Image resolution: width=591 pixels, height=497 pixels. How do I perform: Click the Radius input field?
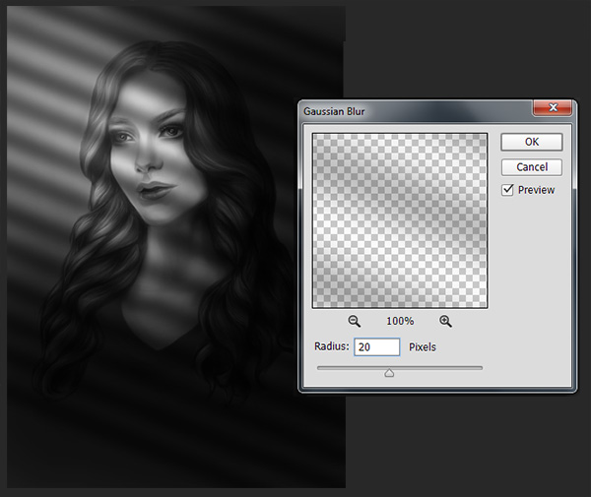[376, 346]
